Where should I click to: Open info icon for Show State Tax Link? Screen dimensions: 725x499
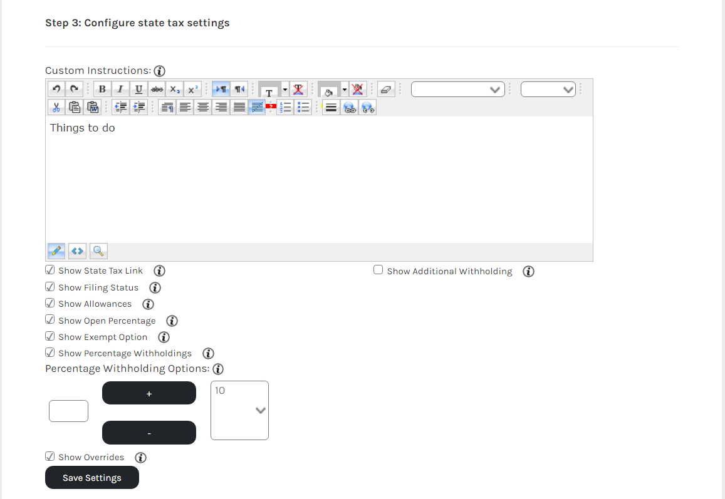tap(160, 270)
